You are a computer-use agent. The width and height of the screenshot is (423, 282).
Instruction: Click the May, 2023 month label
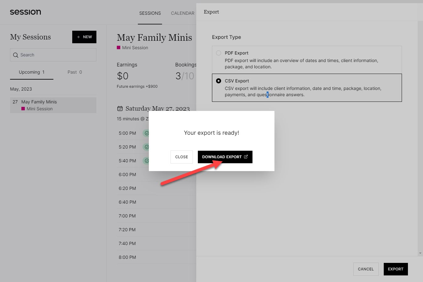tap(21, 89)
